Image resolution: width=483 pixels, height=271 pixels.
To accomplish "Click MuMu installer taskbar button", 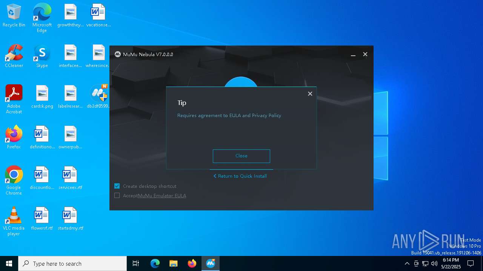I will [211, 263].
